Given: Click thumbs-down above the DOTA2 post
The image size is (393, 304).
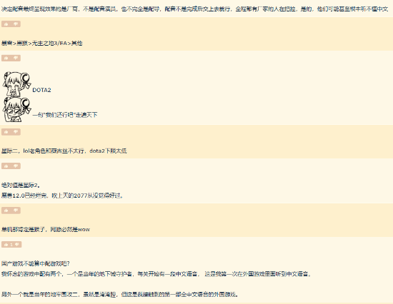Looking at the screenshot, I should (16, 58).
